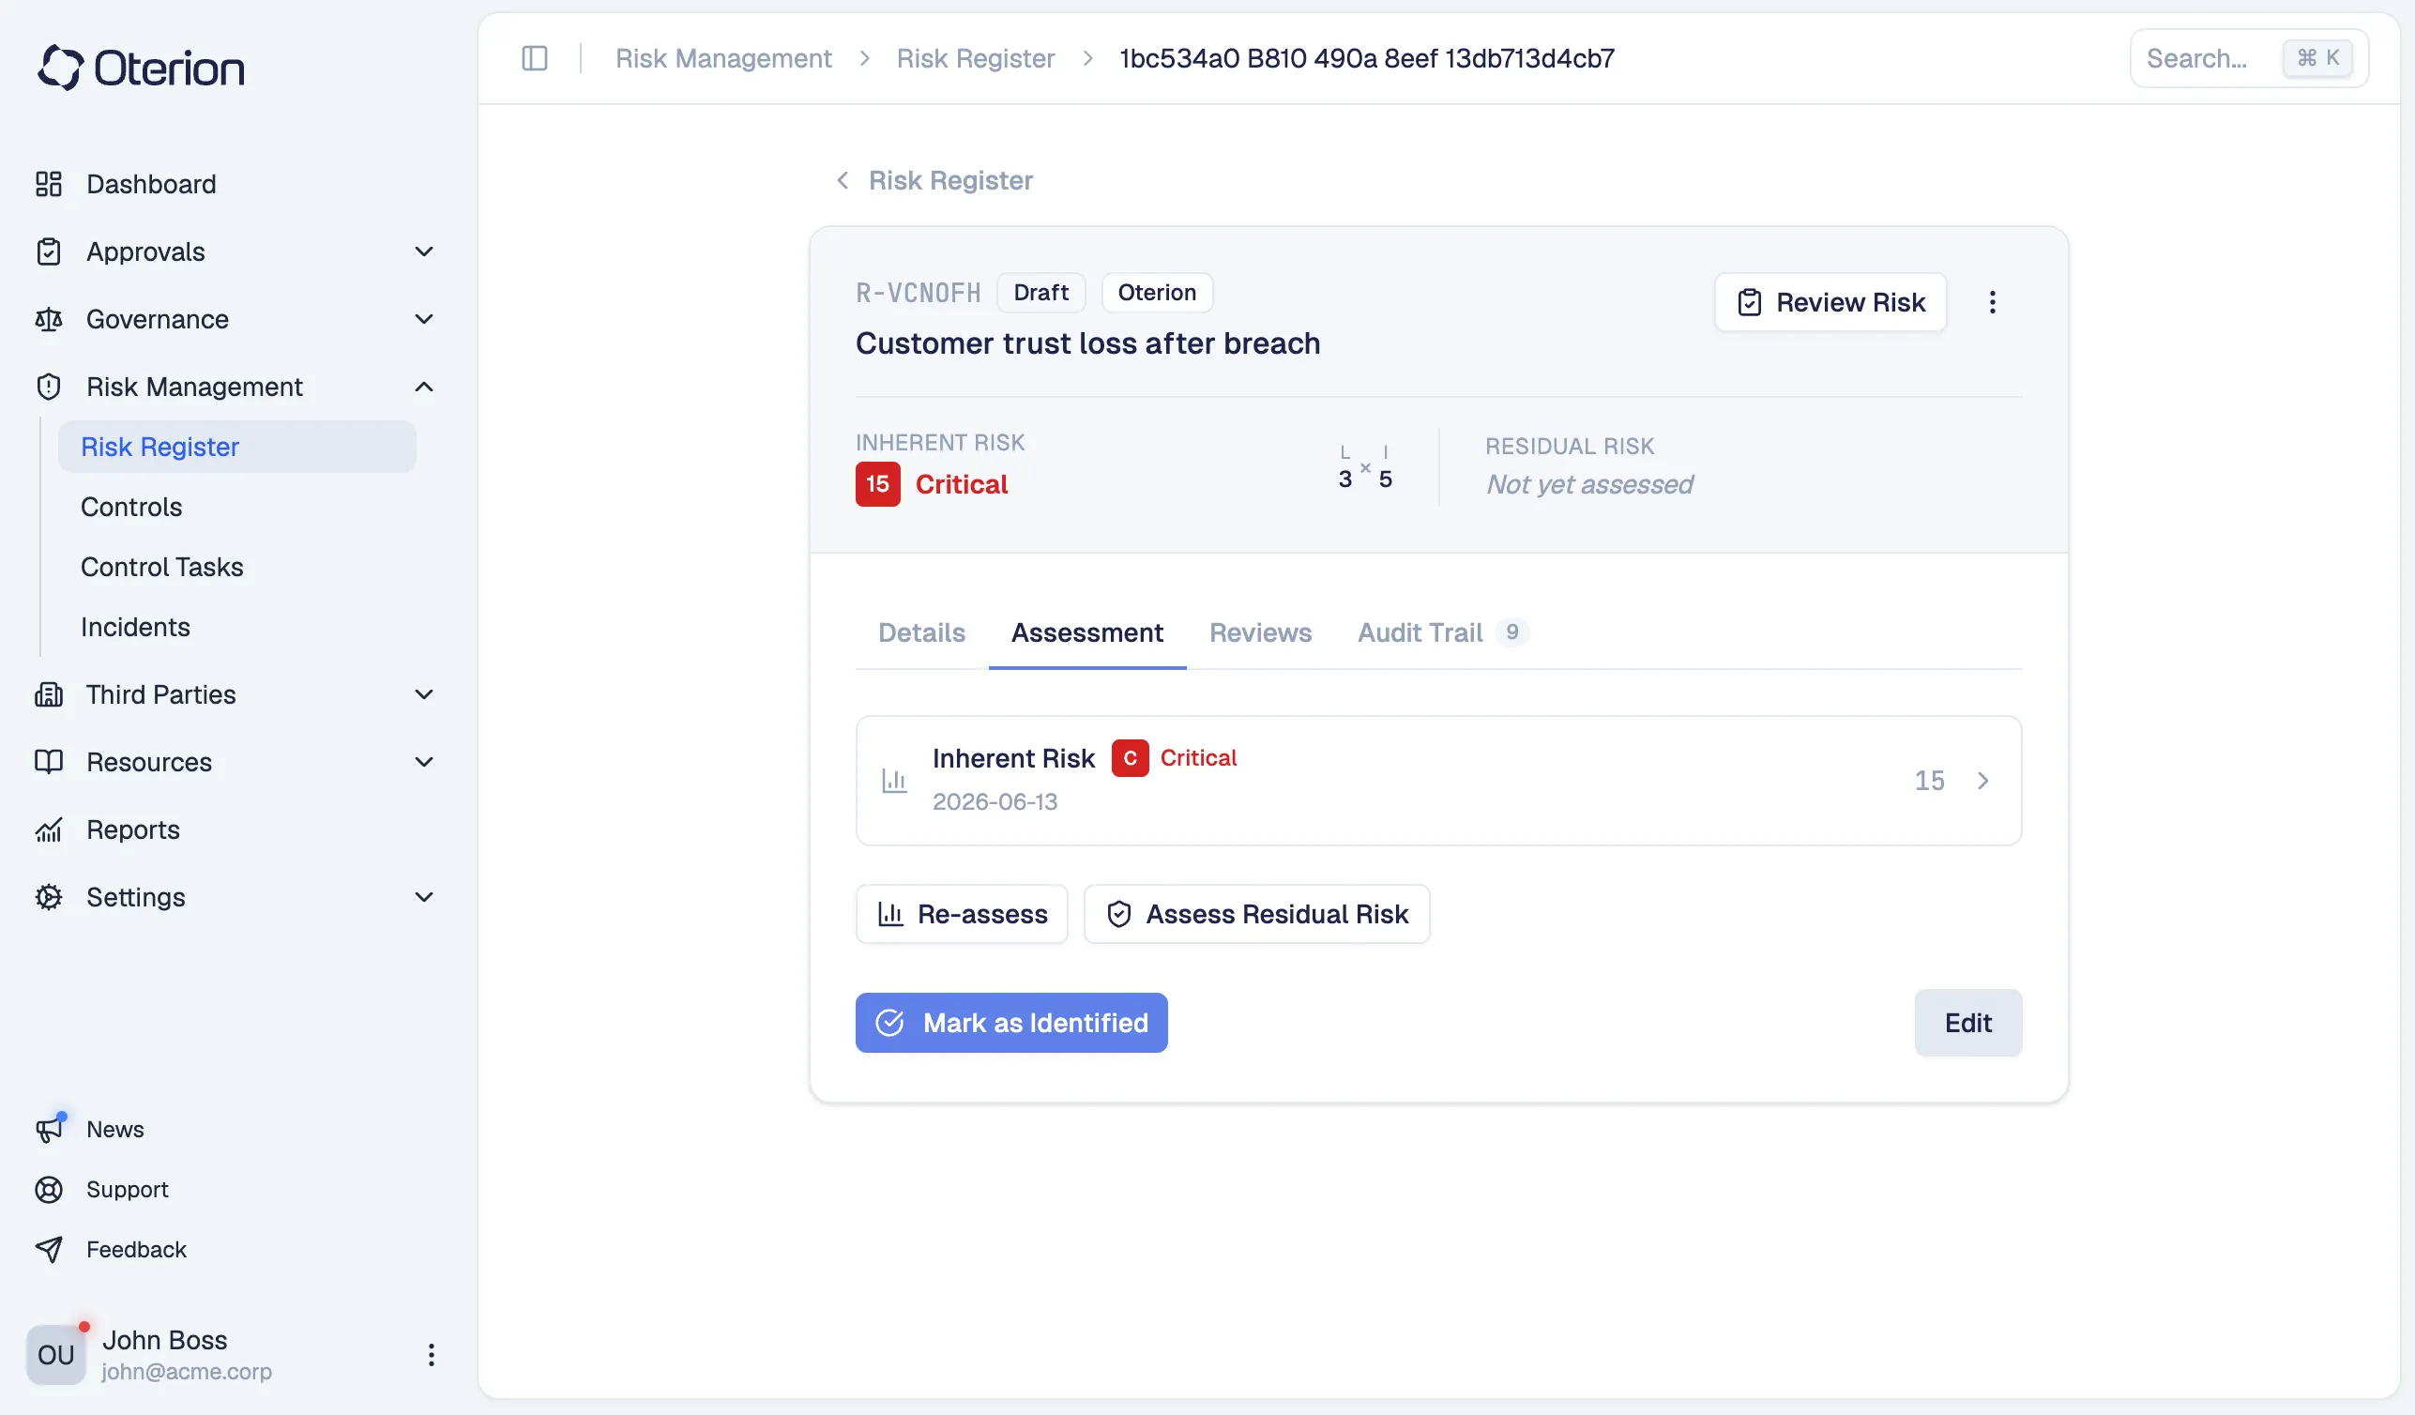This screenshot has width=2415, height=1415.
Task: Select the Assessment tab
Action: coord(1086,632)
